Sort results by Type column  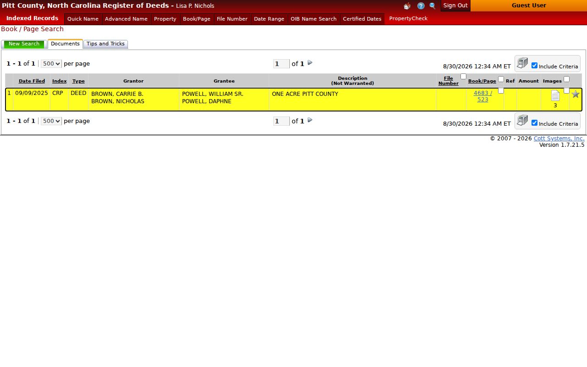pyautogui.click(x=78, y=81)
